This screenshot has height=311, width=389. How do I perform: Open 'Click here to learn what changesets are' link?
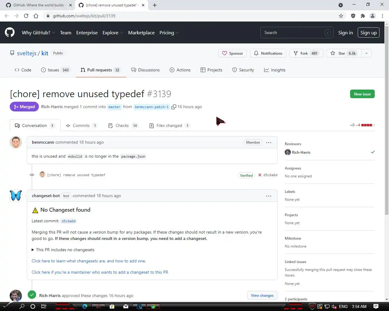tap(88, 261)
